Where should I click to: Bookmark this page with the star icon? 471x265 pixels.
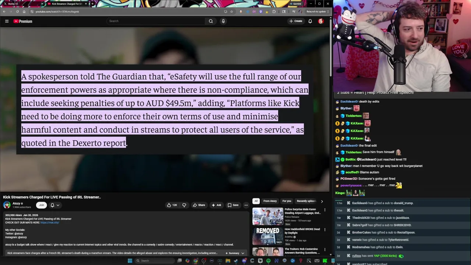coord(231,11)
